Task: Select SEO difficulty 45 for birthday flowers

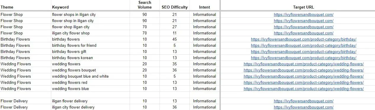Action: click(175, 39)
